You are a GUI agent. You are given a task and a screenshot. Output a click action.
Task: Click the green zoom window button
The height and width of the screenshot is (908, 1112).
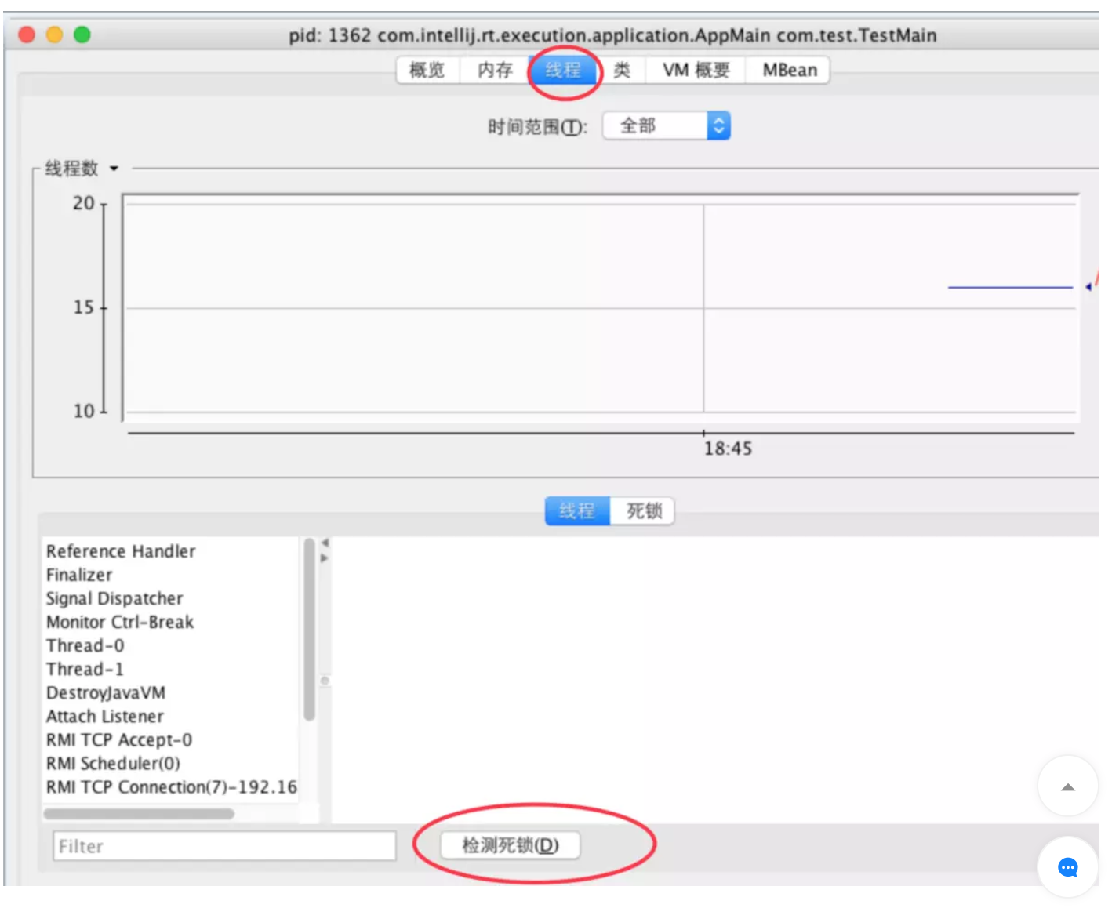tap(82, 35)
